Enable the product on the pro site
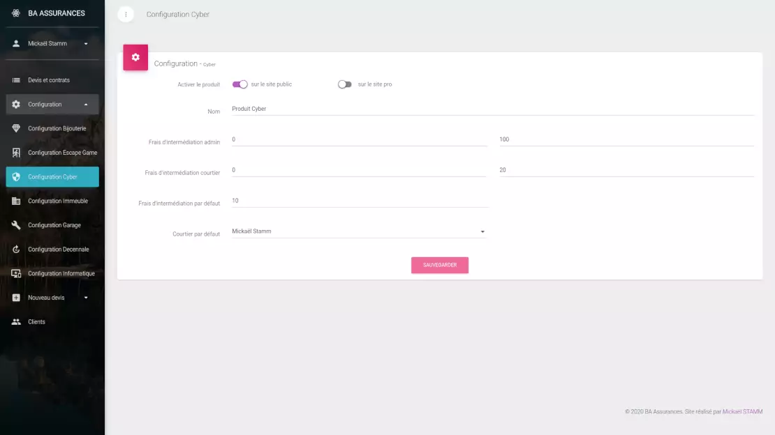The height and width of the screenshot is (435, 775). click(x=344, y=84)
